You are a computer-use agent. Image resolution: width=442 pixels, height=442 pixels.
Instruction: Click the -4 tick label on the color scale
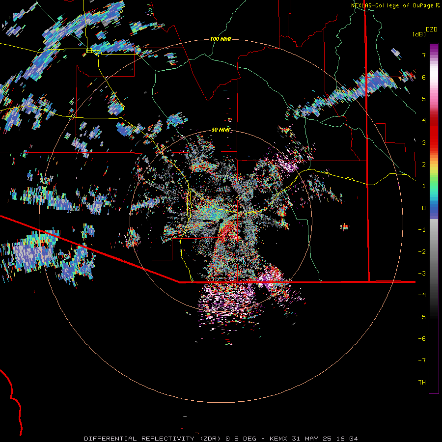point(422,295)
